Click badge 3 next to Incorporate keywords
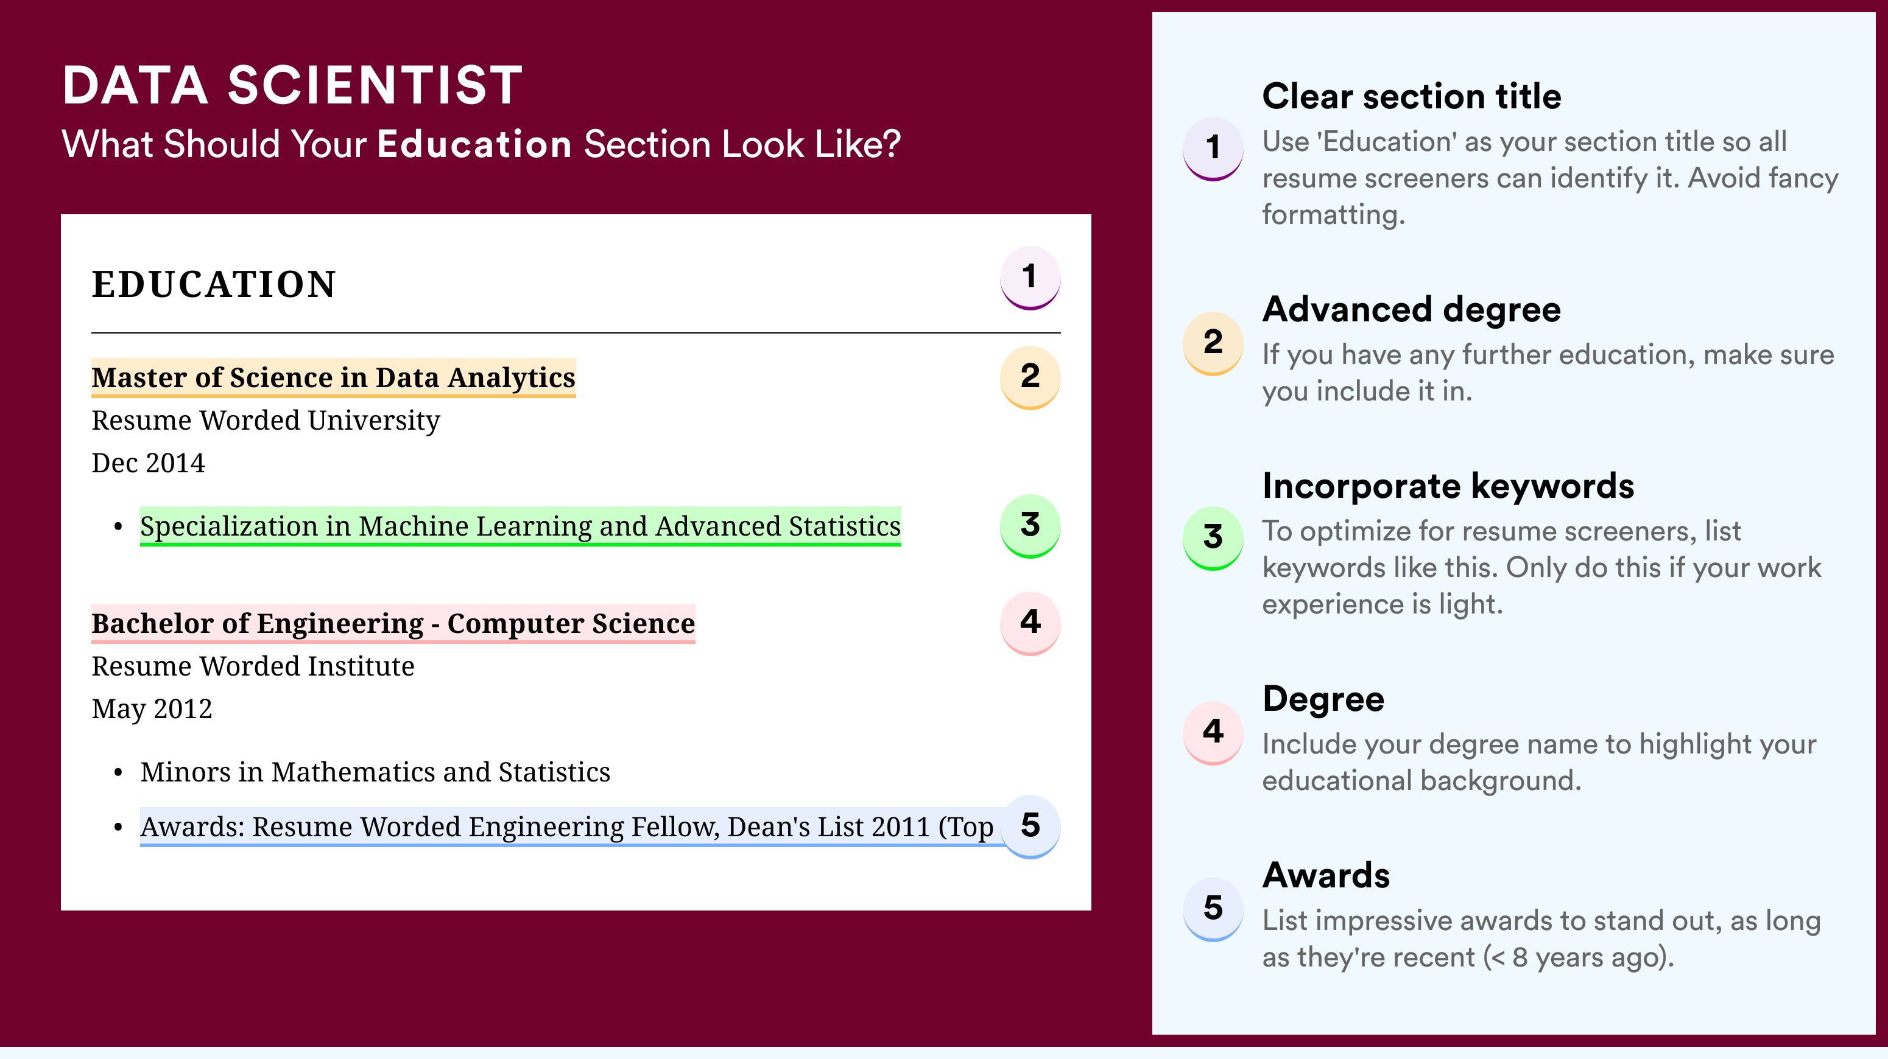Image resolution: width=1888 pixels, height=1059 pixels. pos(1212,538)
